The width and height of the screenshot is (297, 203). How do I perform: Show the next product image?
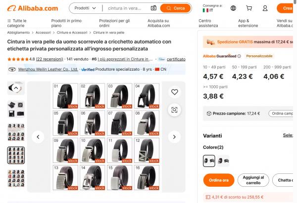(x=174, y=137)
